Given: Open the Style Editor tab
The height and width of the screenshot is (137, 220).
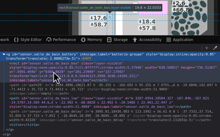Looking at the screenshot, I should 28,40.
